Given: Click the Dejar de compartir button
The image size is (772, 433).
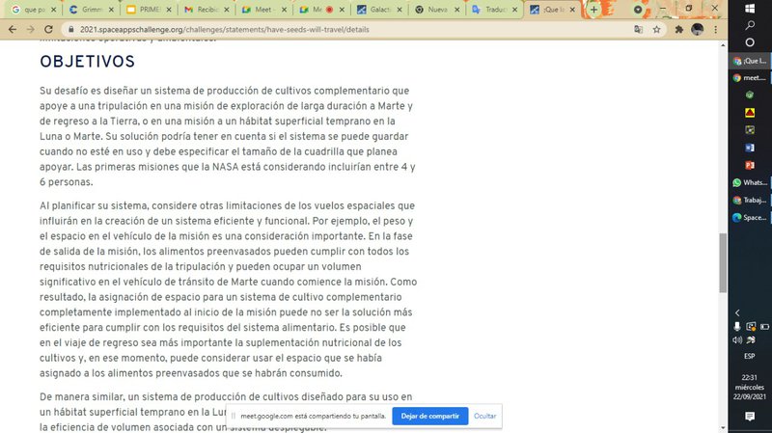Looking at the screenshot, I should [x=429, y=416].
